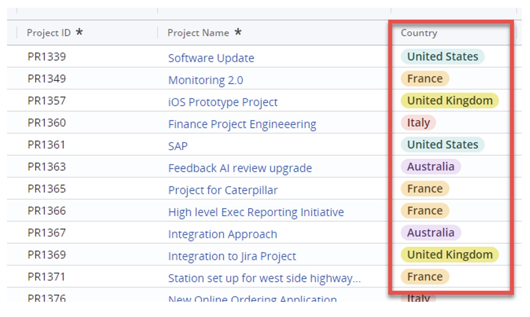The height and width of the screenshot is (317, 530).
Task: Click the Country column header
Action: 419,33
